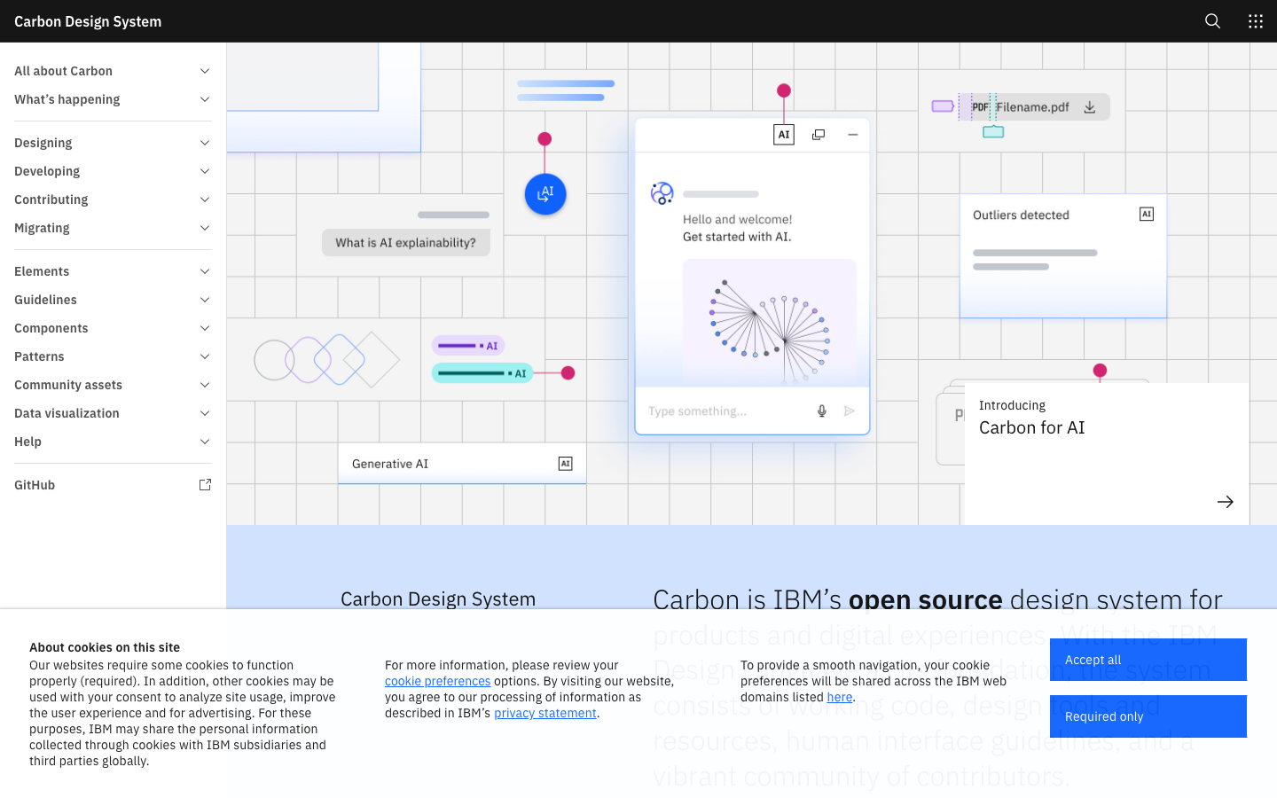Open the Patterns nav item

coord(113,356)
